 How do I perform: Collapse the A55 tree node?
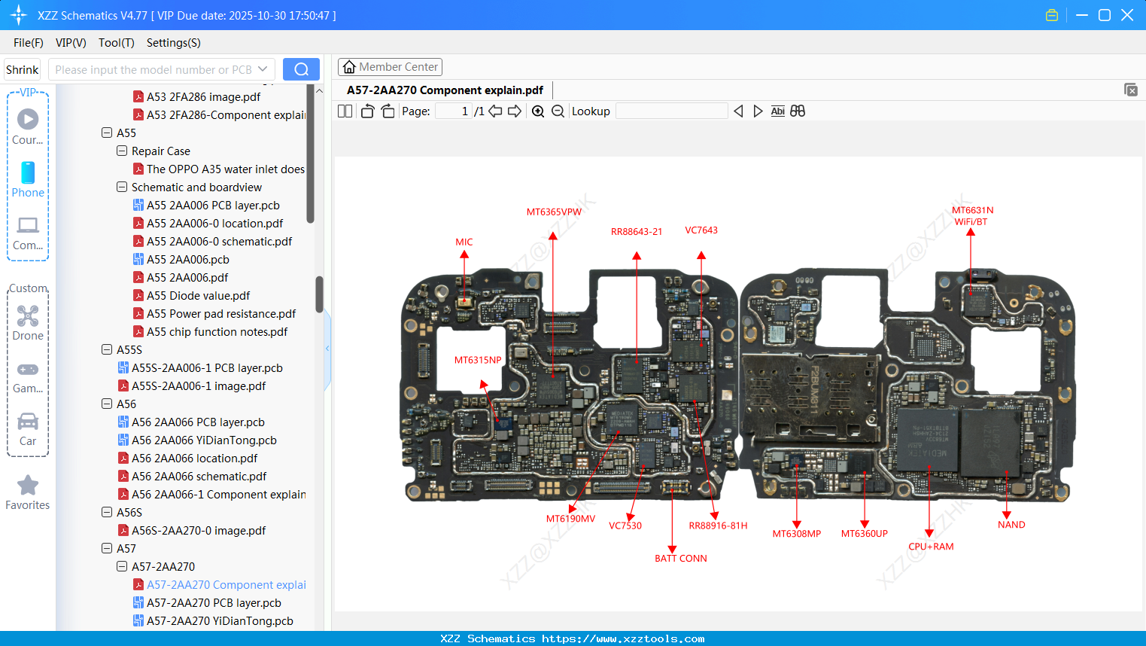tap(107, 133)
